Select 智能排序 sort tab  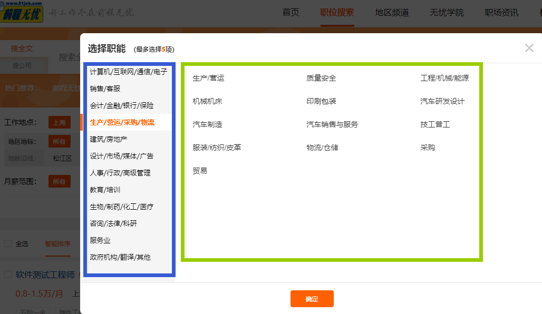[x=57, y=244]
